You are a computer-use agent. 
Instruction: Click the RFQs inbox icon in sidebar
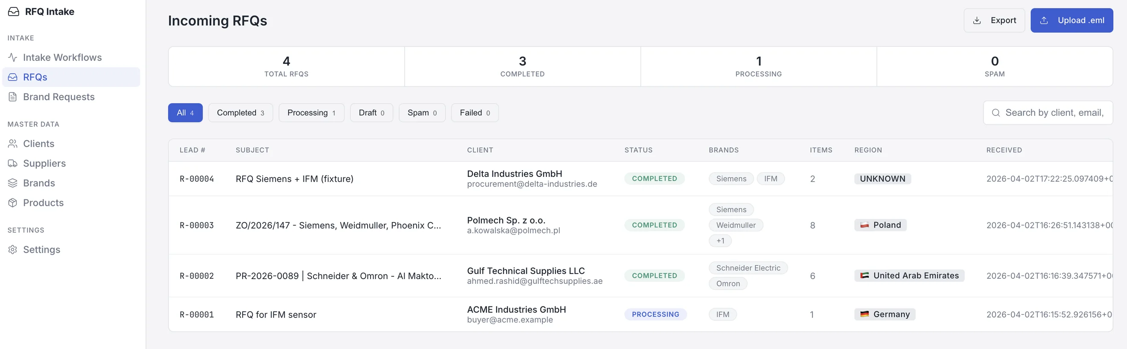(x=13, y=77)
